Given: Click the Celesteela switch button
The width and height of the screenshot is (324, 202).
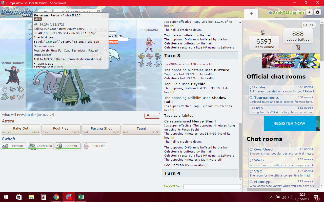Looking at the screenshot, I should point(40,146).
